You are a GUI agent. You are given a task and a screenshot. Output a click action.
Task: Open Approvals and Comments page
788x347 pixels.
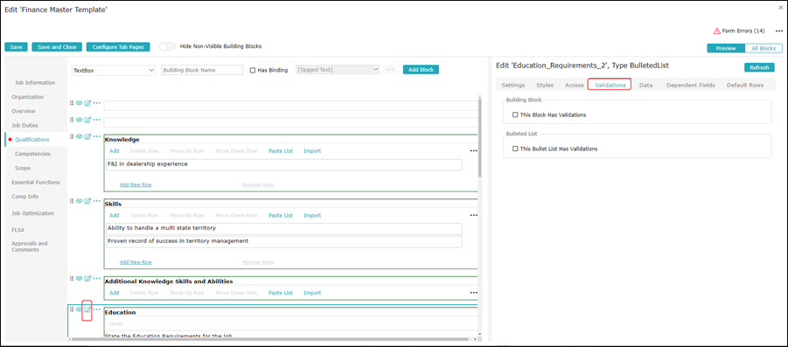[30, 246]
